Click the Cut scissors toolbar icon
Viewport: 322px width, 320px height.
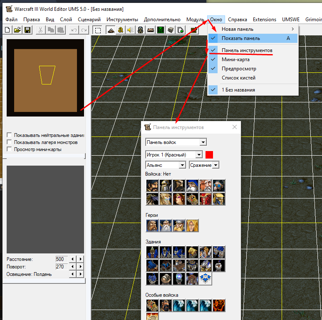click(x=40, y=30)
